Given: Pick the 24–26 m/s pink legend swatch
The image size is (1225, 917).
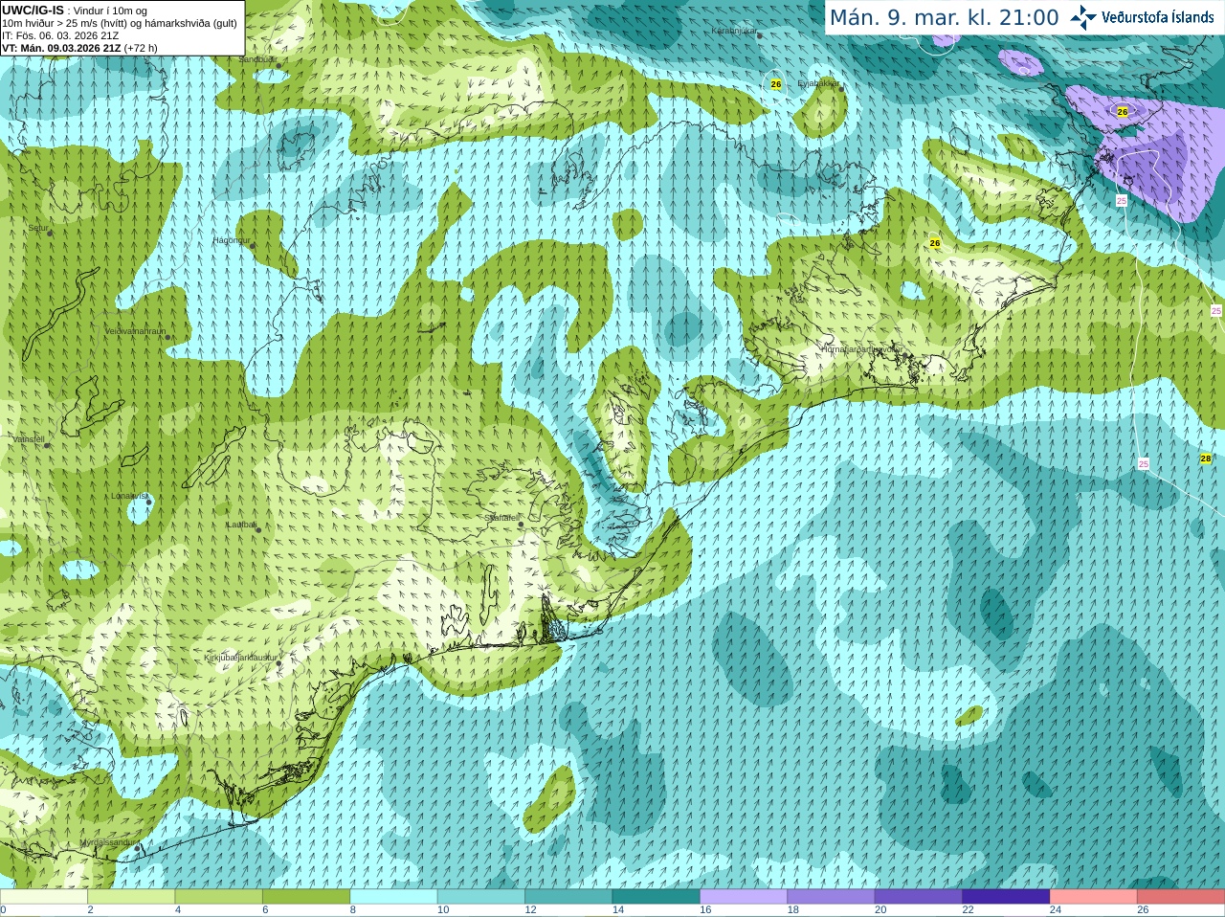Looking at the screenshot, I should tap(1094, 897).
